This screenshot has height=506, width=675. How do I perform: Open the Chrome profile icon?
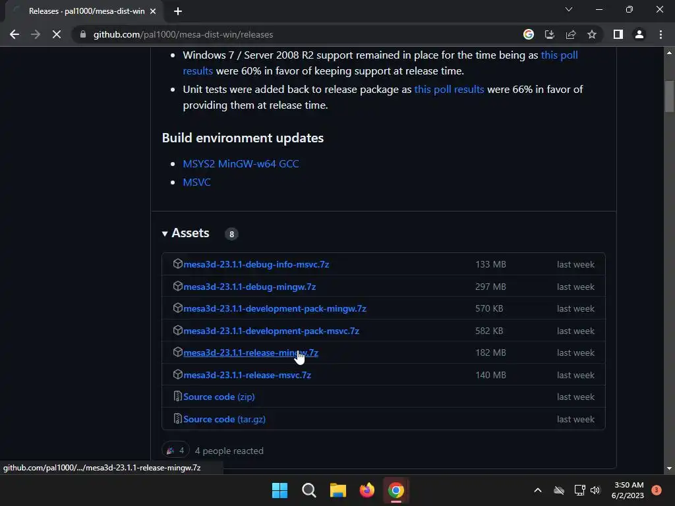tap(639, 34)
